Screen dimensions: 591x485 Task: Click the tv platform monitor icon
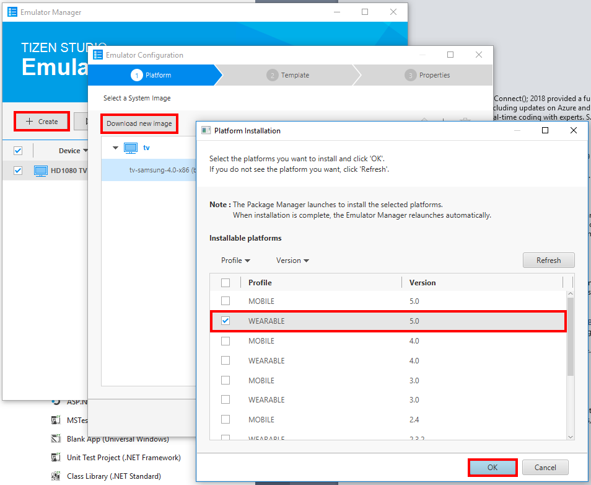(131, 148)
